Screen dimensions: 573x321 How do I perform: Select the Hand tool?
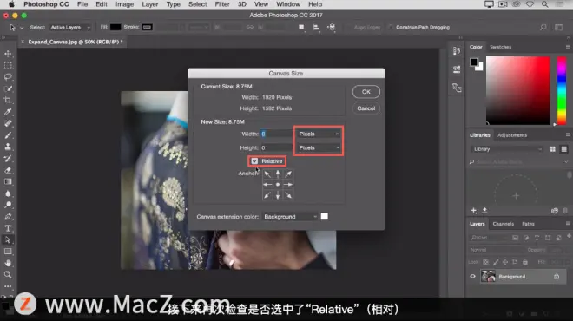pos(8,263)
